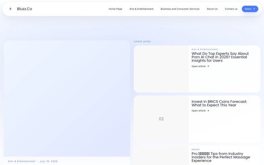Screen dimensions: 264x165
Task: Click Open article under BRICS story
Action: [x=198, y=111]
